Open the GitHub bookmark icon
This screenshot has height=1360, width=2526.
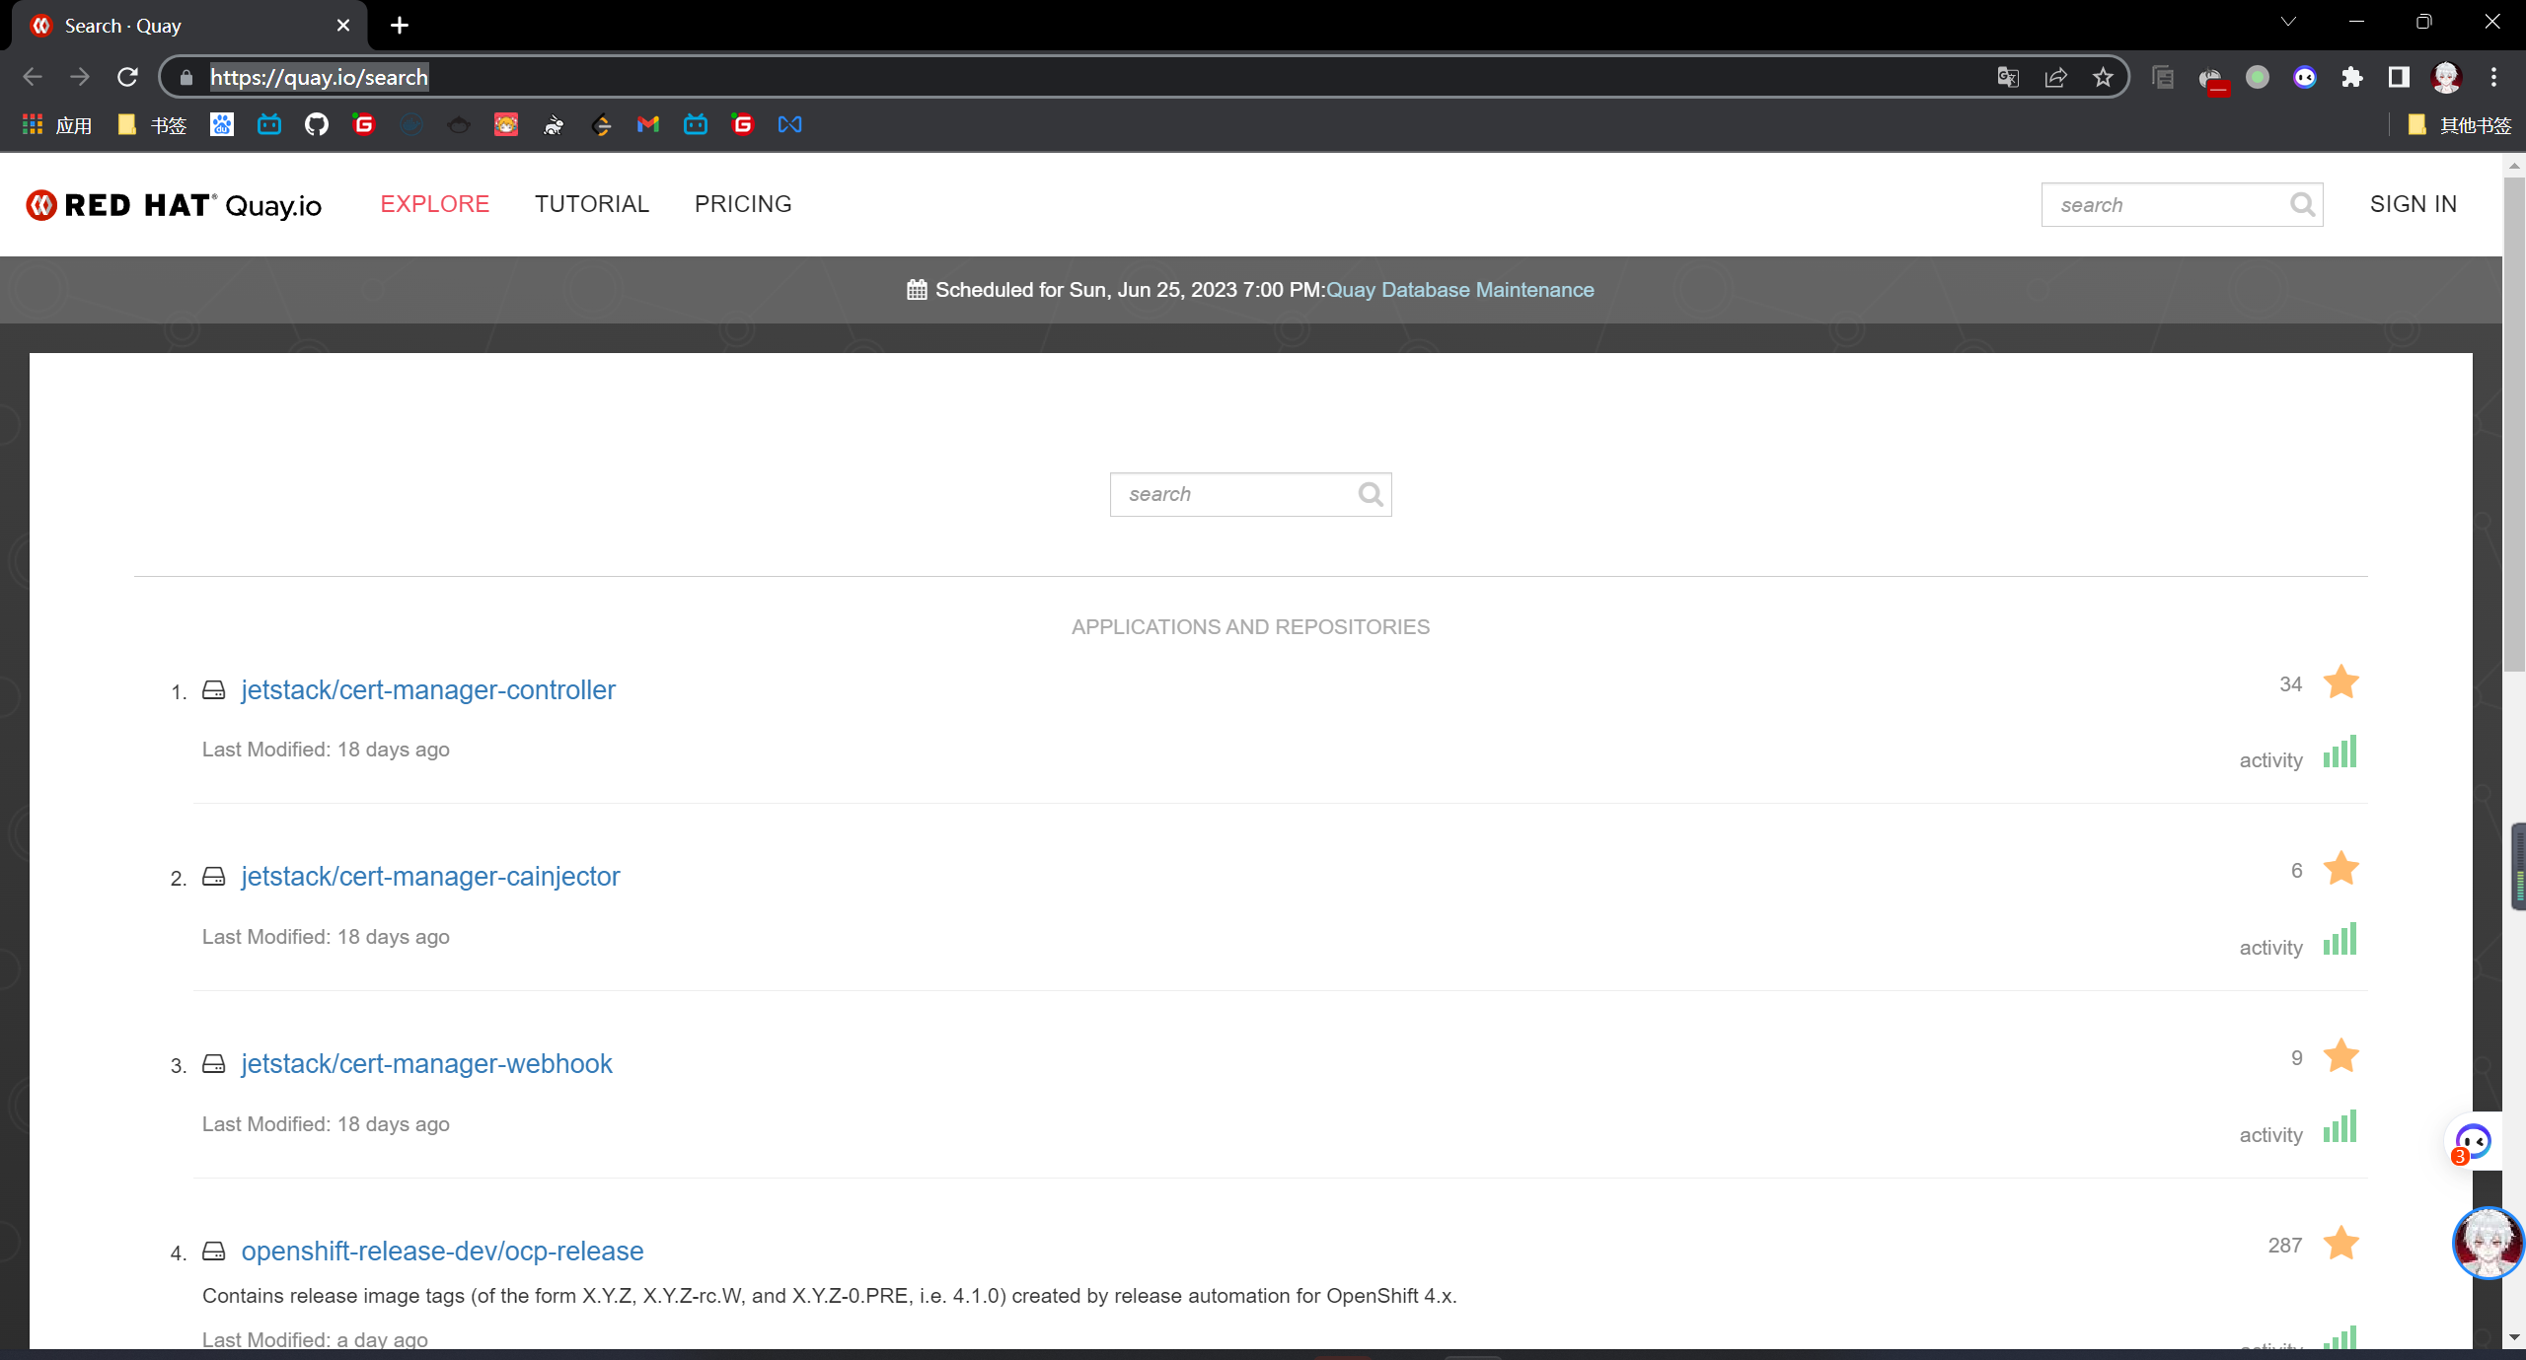tap(316, 124)
